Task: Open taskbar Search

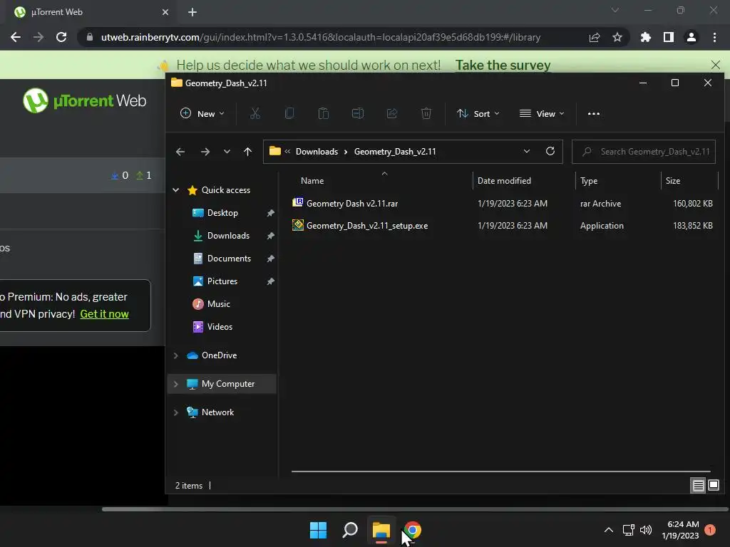Action: pyautogui.click(x=349, y=530)
